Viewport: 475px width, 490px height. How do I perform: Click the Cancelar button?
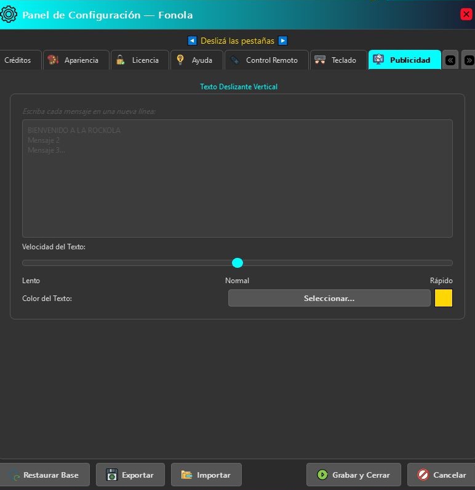(441, 475)
